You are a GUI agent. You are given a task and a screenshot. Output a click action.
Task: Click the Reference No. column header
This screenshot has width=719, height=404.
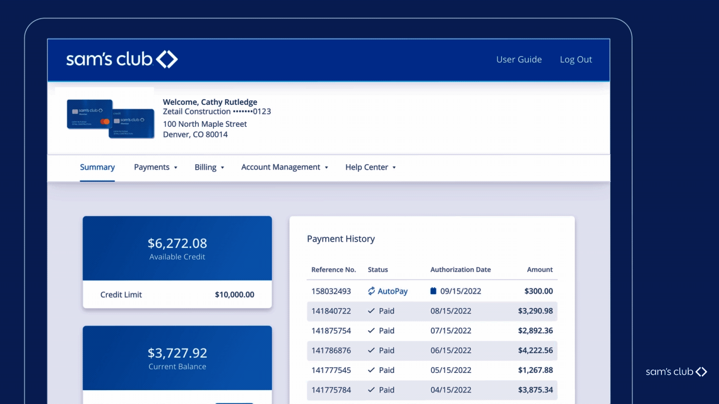[x=334, y=270]
